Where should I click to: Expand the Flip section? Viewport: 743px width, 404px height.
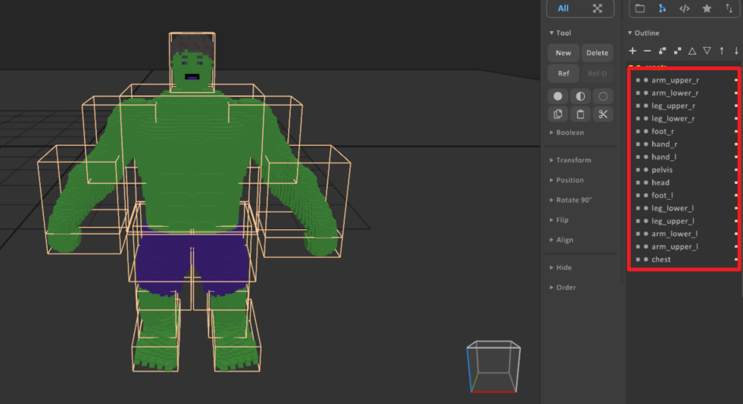[559, 220]
